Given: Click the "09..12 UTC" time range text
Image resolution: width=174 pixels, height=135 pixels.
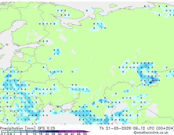Looking at the screenshot, I should [144, 128].
